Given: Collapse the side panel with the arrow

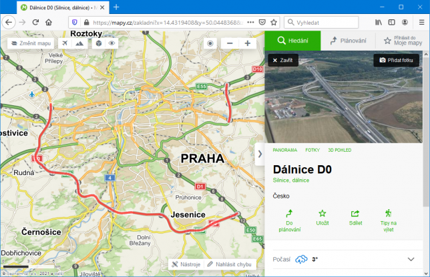Looking at the screenshot, I should point(260,154).
